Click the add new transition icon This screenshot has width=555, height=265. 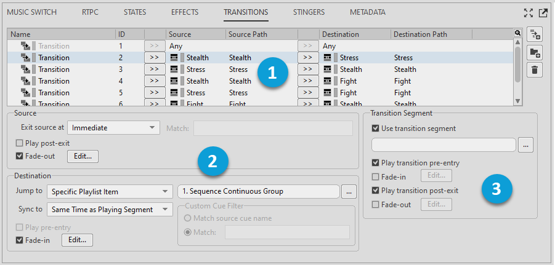pyautogui.click(x=535, y=35)
